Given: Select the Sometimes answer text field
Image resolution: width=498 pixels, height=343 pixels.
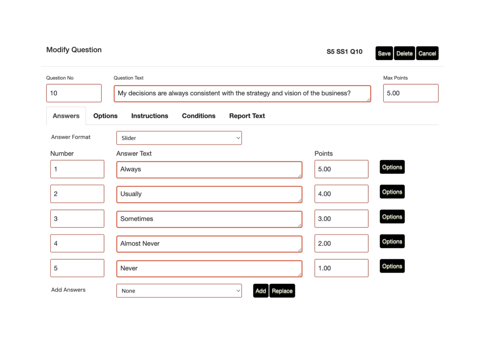Looking at the screenshot, I should [x=209, y=219].
